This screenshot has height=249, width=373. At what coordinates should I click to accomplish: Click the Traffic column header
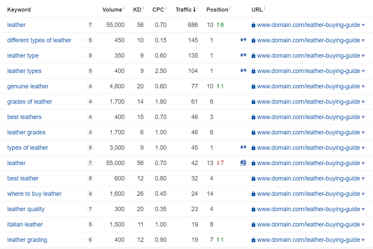tap(184, 10)
